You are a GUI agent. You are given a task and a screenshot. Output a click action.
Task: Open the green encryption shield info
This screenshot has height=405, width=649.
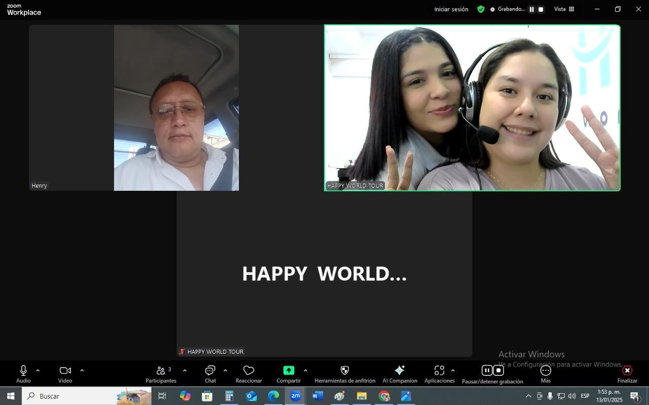(481, 9)
